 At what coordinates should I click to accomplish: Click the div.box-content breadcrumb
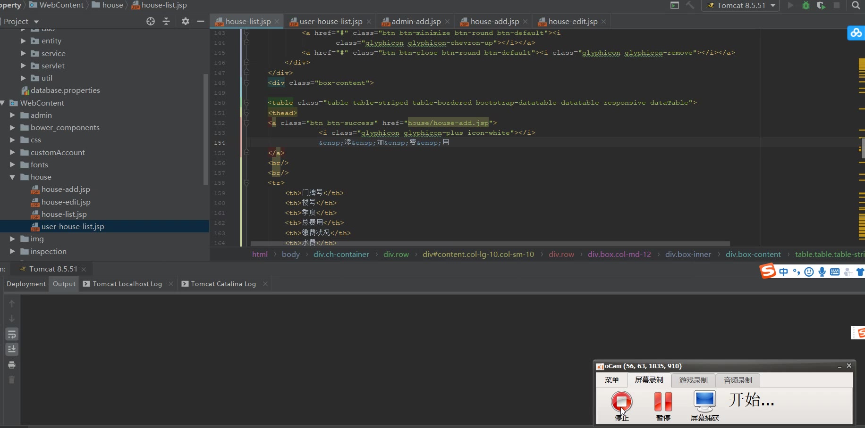753,255
